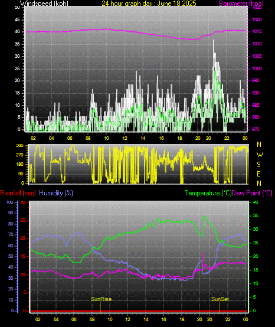Select the 'Humidity (%)' legend label
The image size is (275, 327).
click(x=56, y=193)
